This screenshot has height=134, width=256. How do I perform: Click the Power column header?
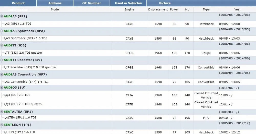(x=174, y=9)
